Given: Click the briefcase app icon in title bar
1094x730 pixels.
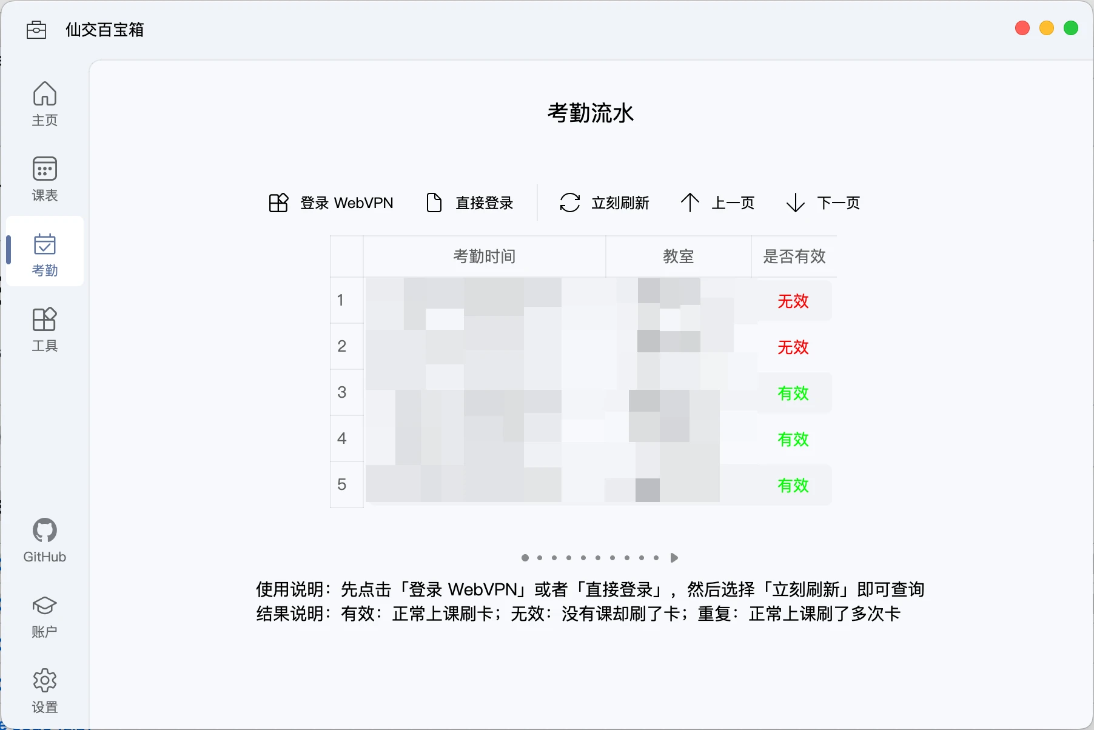Looking at the screenshot, I should 36,30.
